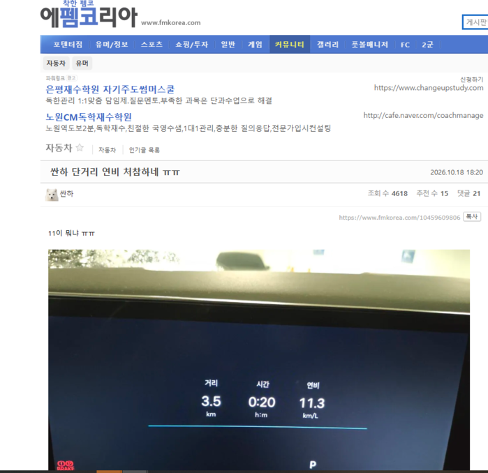Open the 자동차 board heading
This screenshot has height=473, width=488.
[59, 147]
